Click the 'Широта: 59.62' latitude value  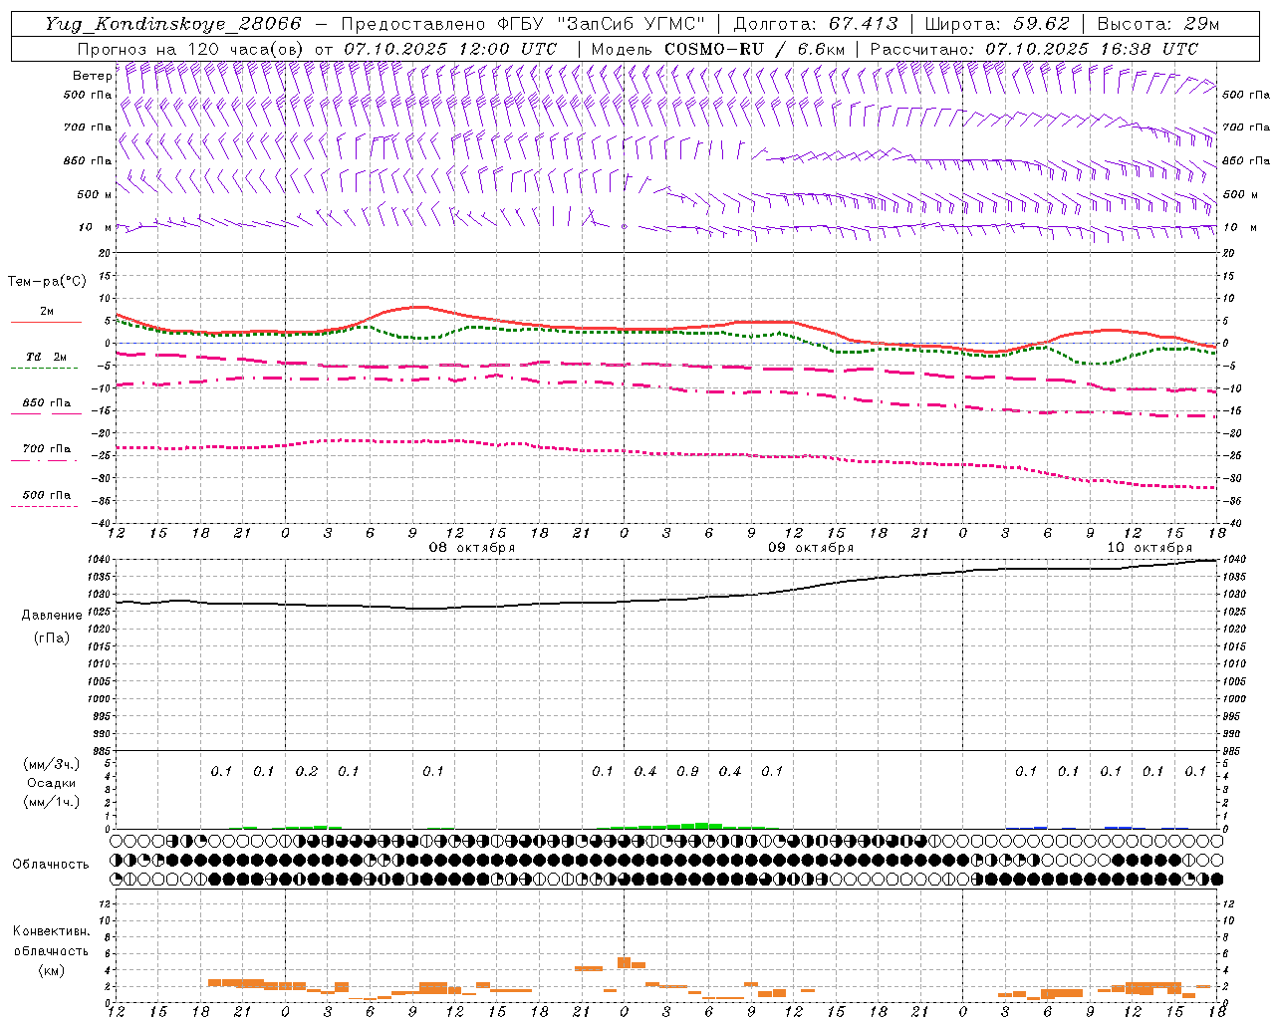click(x=997, y=24)
